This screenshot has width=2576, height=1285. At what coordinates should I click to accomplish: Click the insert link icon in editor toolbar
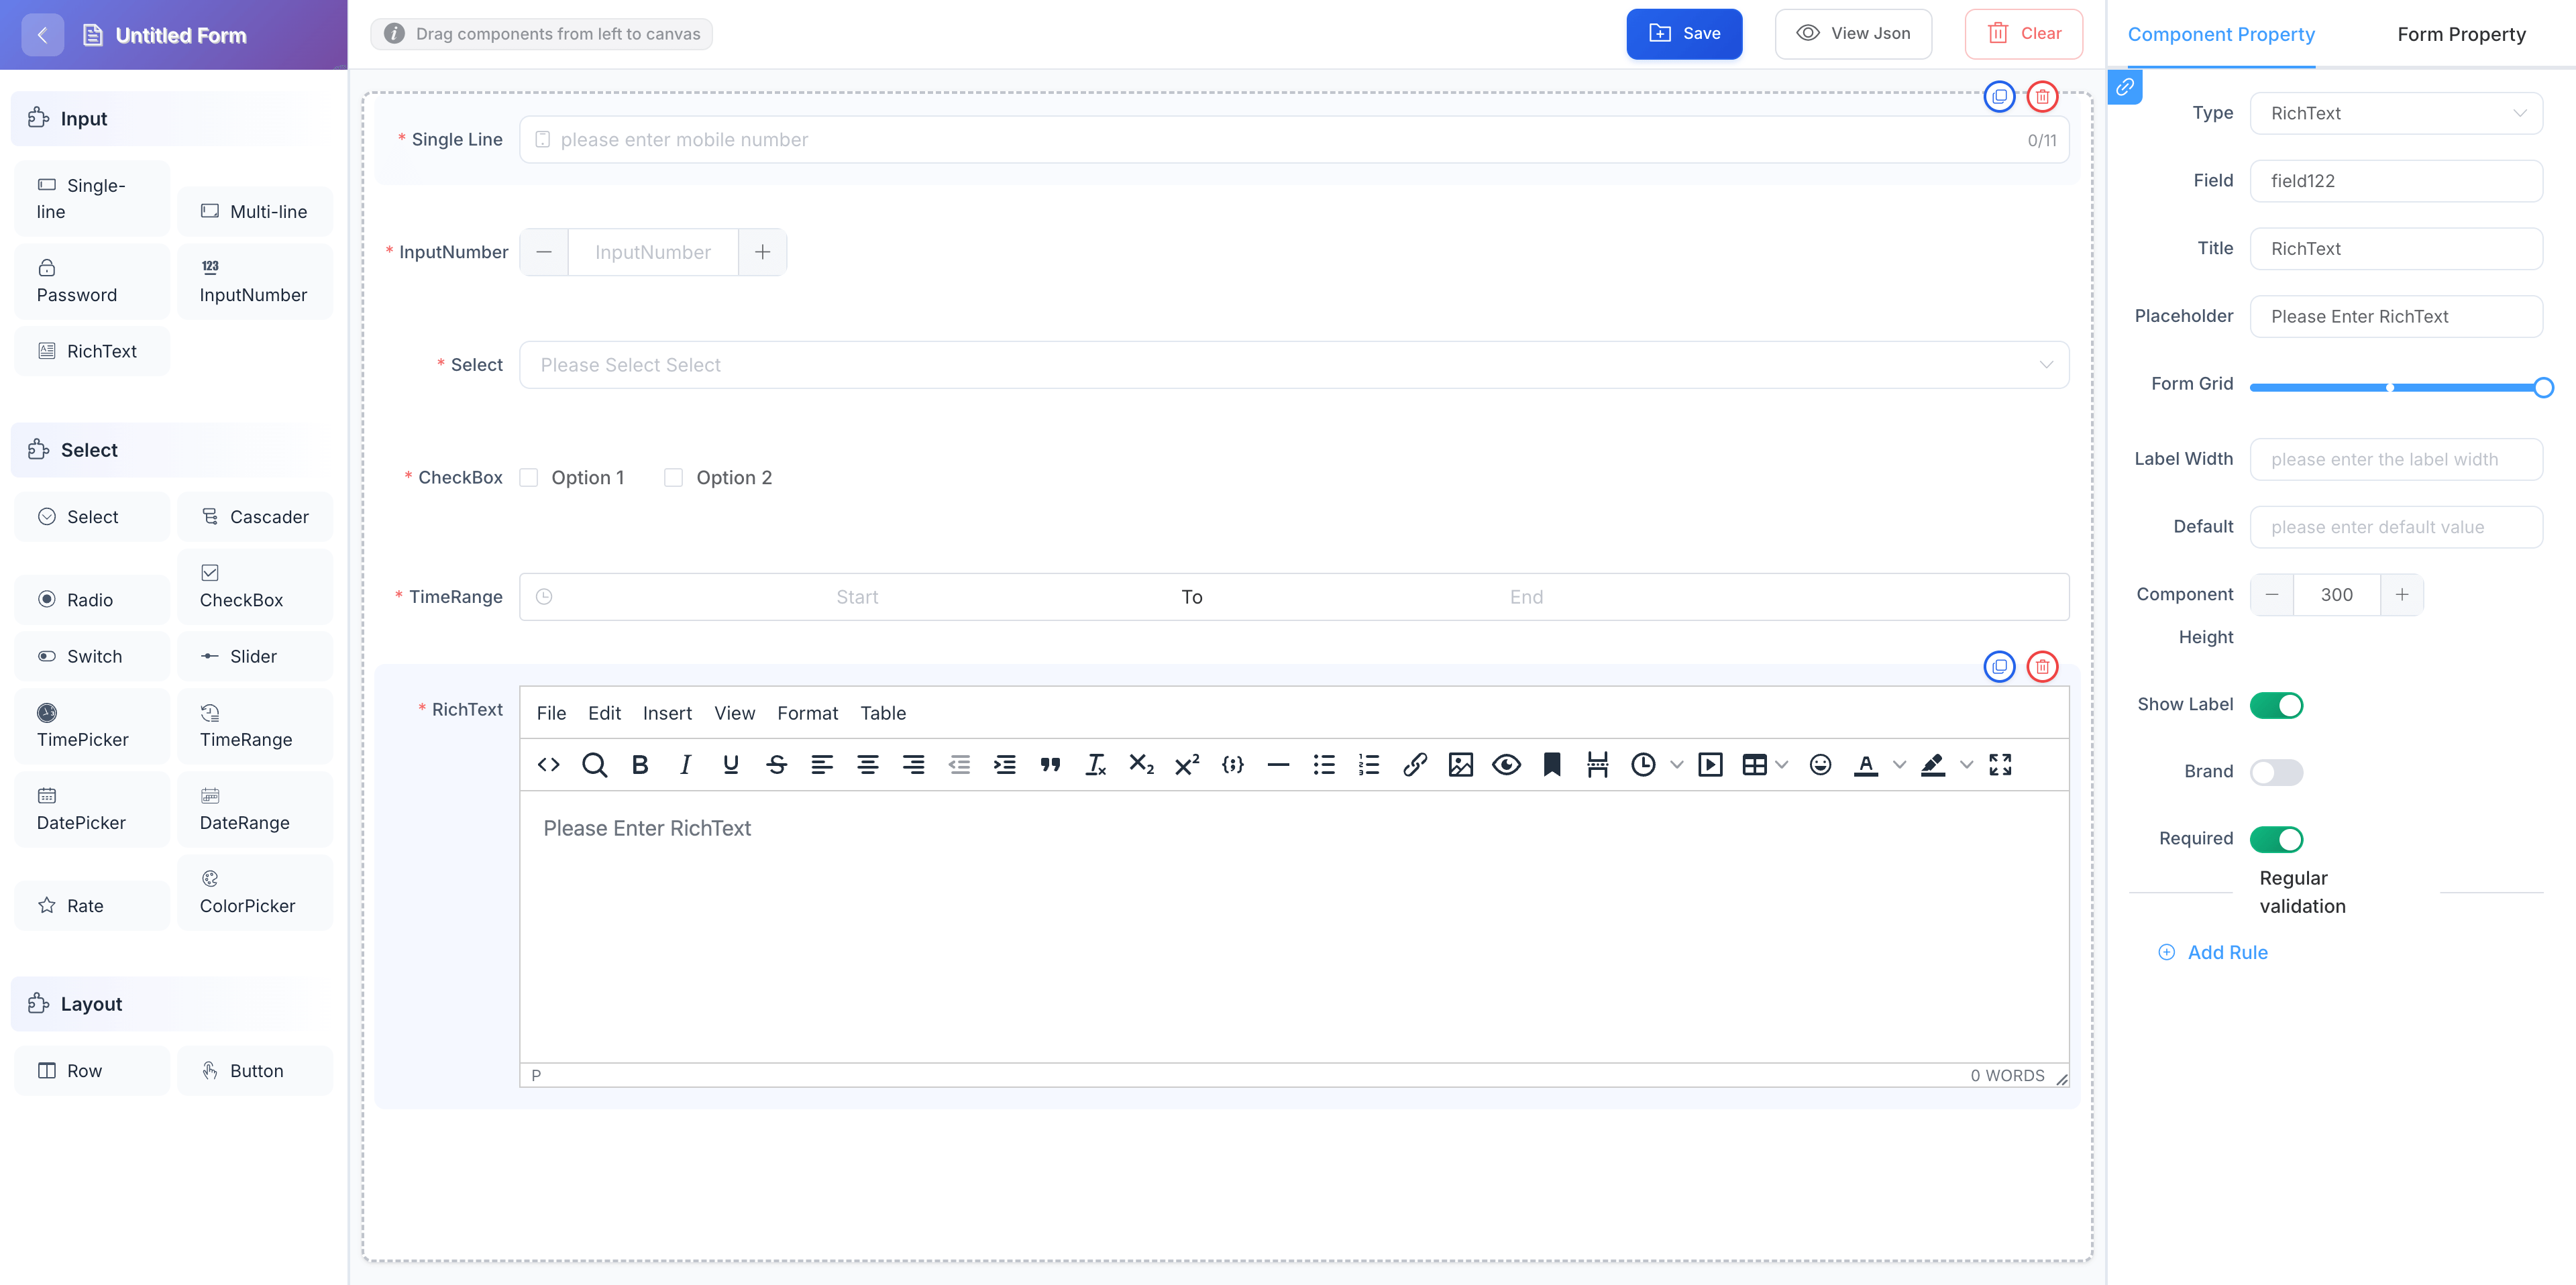click(x=1414, y=765)
